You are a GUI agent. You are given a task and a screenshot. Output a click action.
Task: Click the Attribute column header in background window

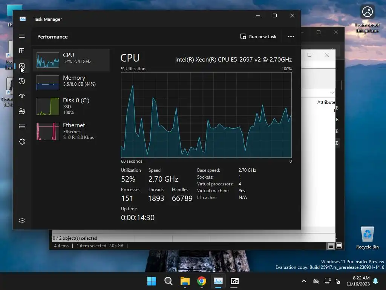pos(326,102)
